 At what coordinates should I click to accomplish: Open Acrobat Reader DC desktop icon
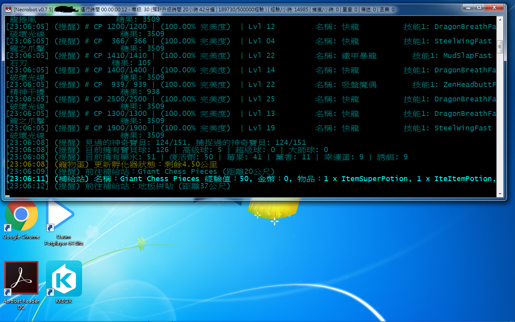click(x=21, y=286)
